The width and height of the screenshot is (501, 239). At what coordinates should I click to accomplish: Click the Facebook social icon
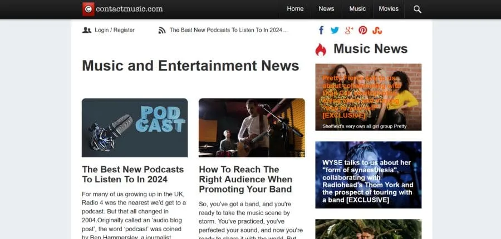322,30
